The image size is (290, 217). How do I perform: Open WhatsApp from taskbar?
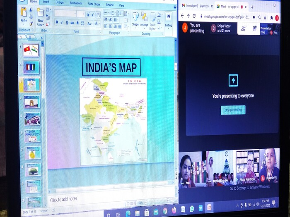click(192, 209)
